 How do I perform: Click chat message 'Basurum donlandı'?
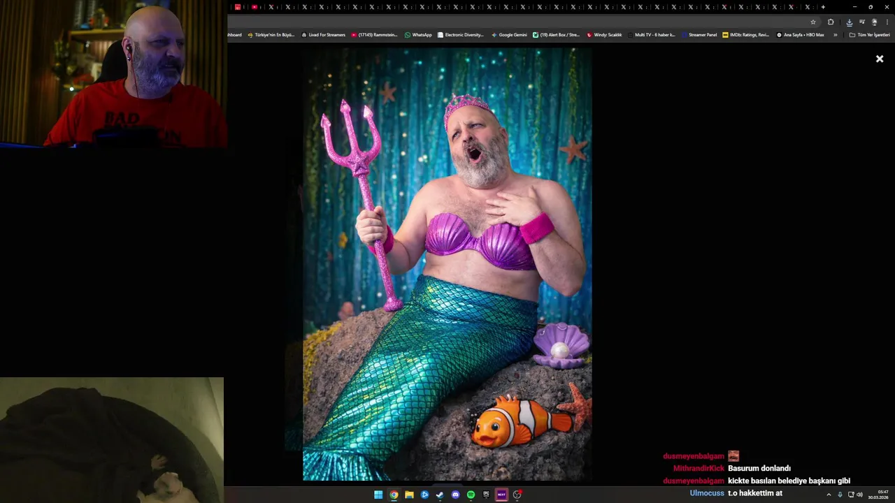759,469
